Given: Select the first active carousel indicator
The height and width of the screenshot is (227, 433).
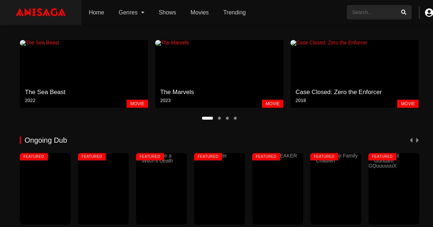Looking at the screenshot, I should (207, 118).
